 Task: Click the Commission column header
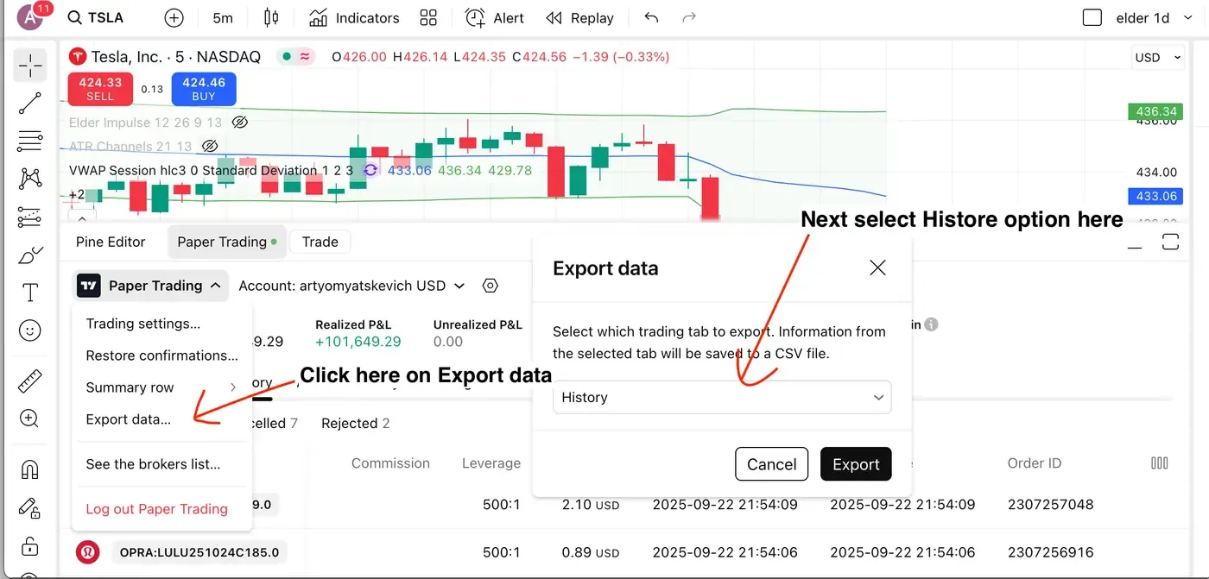click(x=390, y=463)
